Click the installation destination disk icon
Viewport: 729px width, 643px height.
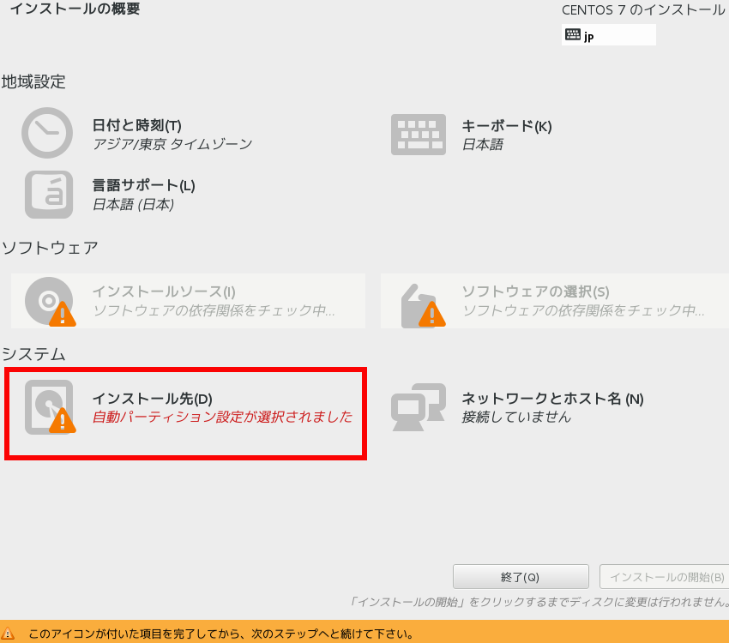pyautogui.click(x=50, y=407)
